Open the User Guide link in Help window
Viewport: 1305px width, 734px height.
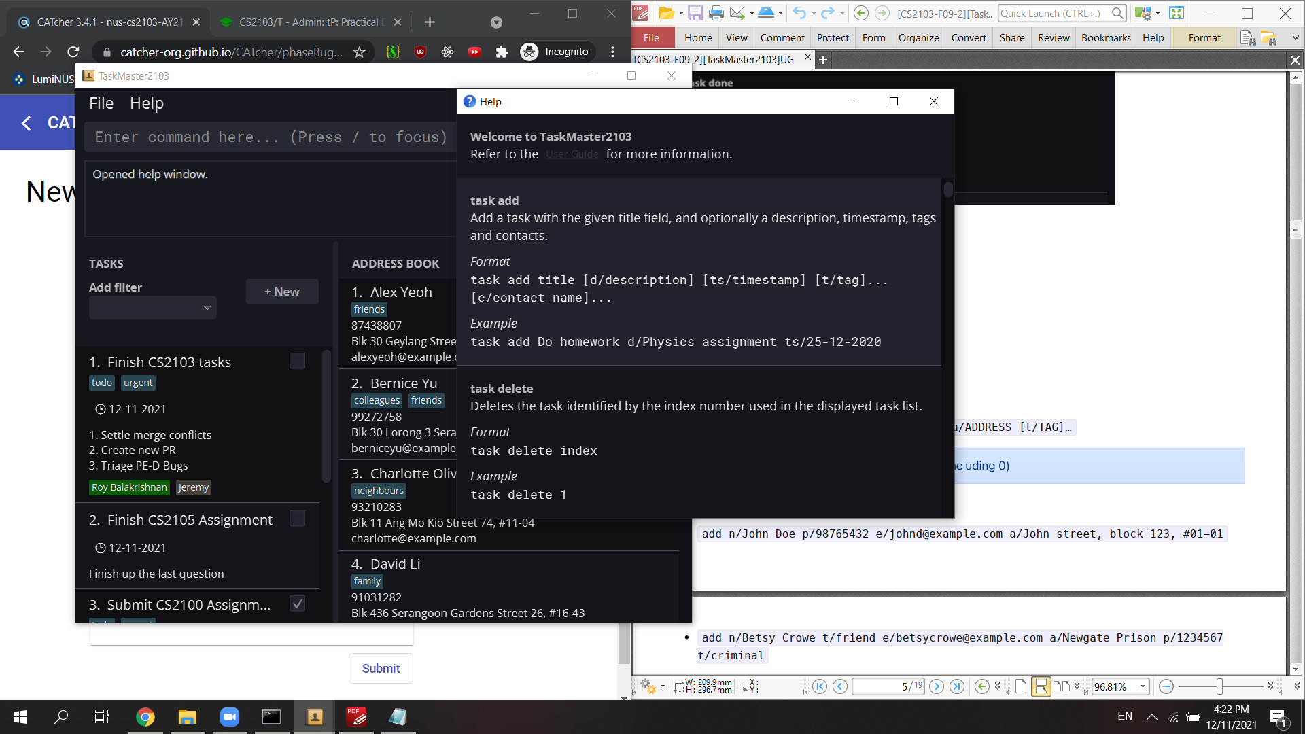572,154
